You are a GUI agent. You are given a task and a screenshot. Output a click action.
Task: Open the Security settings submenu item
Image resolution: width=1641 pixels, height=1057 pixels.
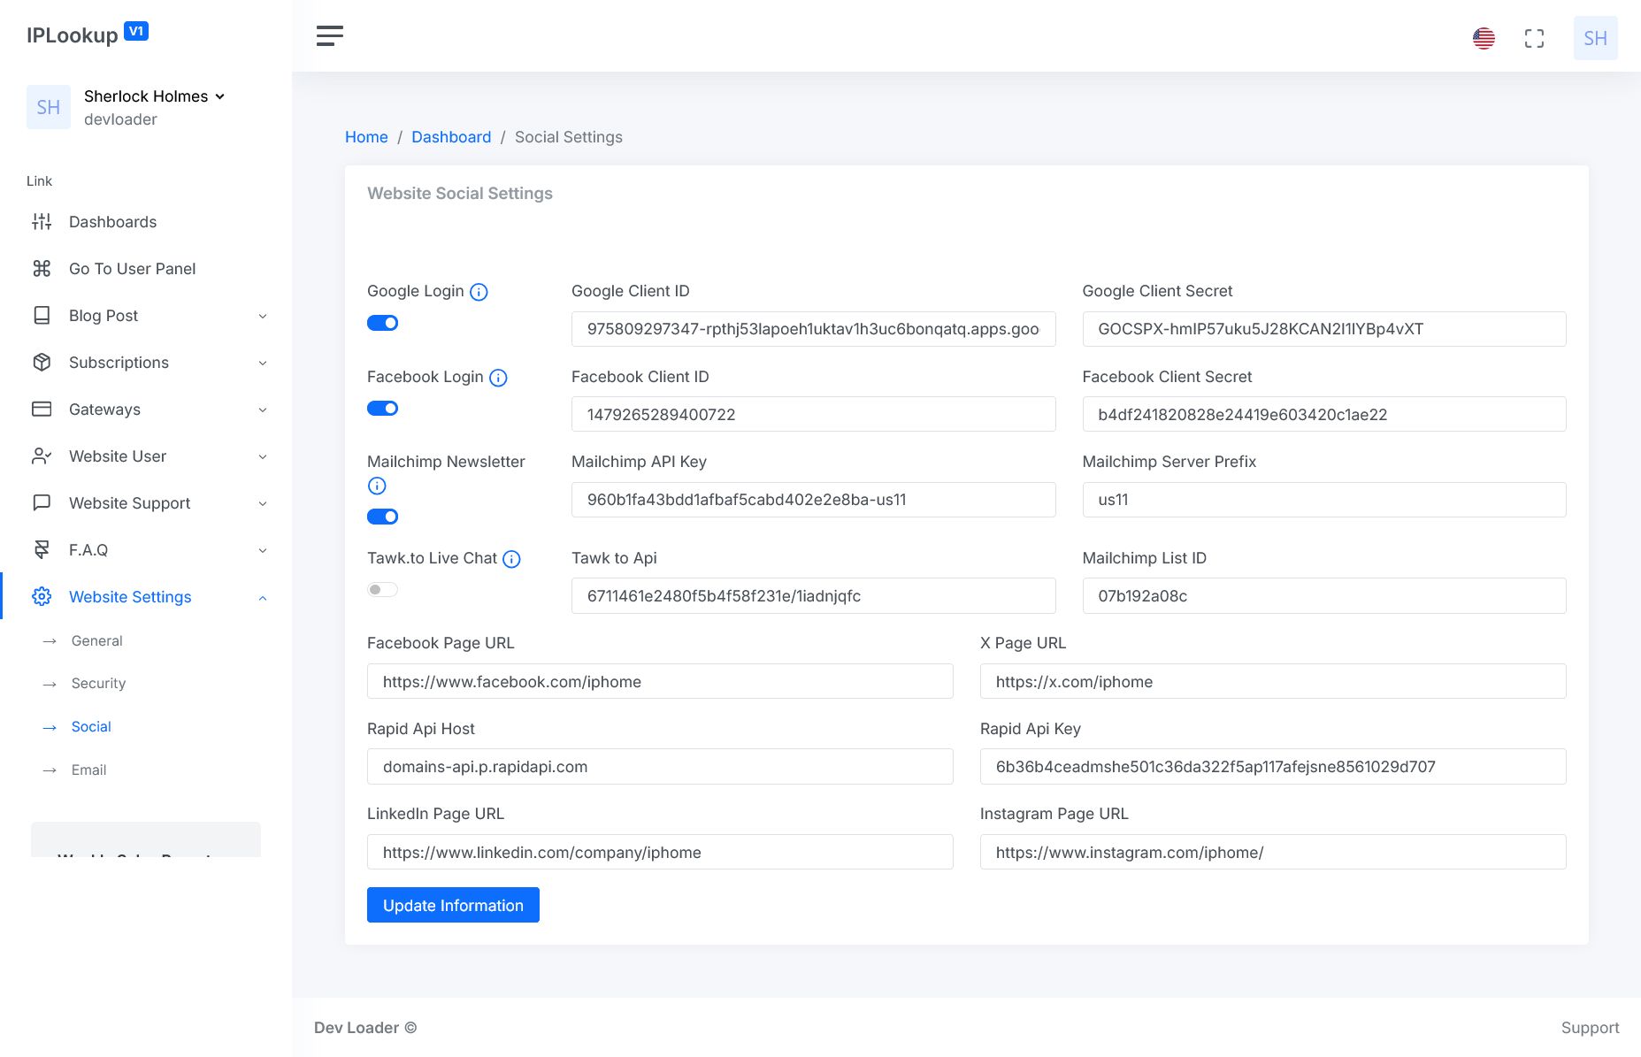(98, 684)
